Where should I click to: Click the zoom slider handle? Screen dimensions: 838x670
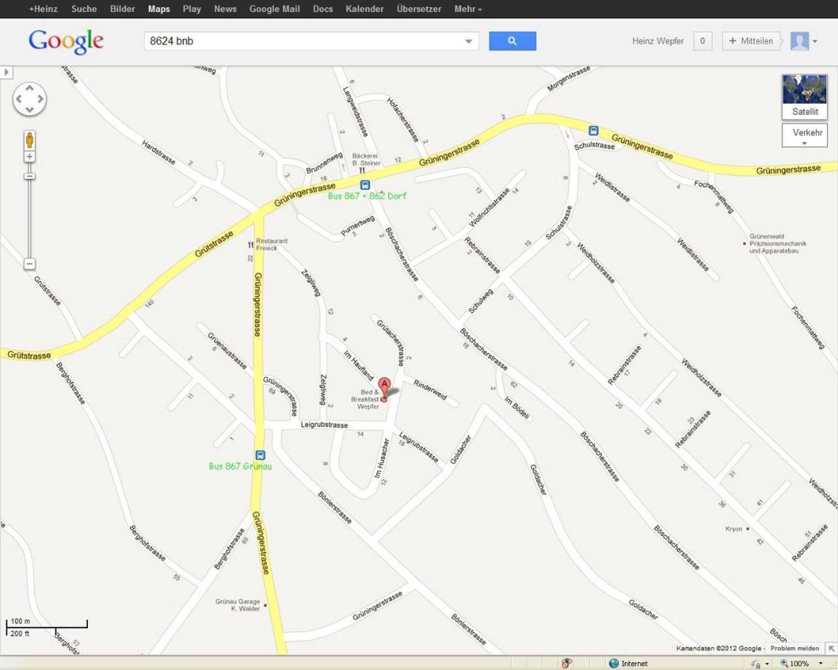(29, 176)
